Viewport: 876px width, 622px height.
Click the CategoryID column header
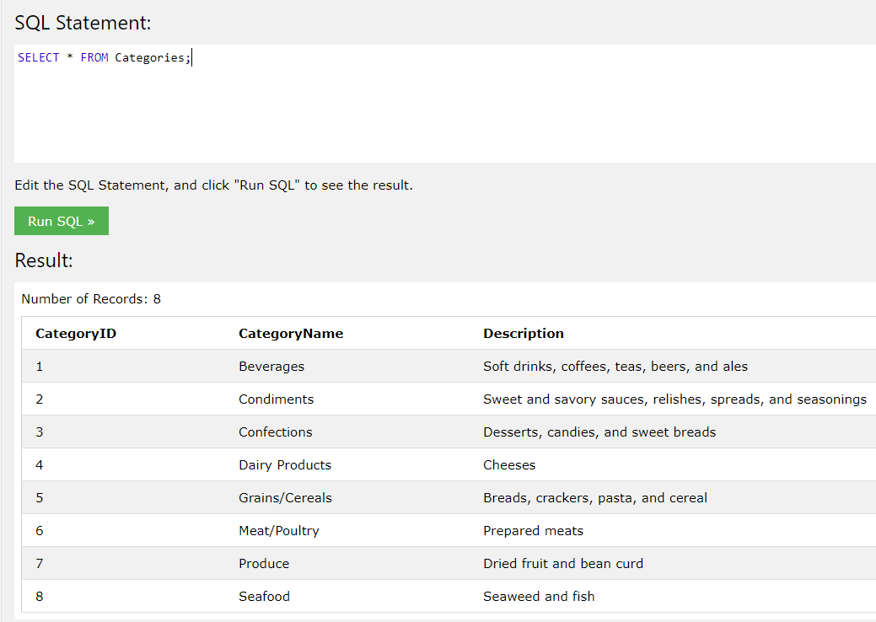coord(76,334)
